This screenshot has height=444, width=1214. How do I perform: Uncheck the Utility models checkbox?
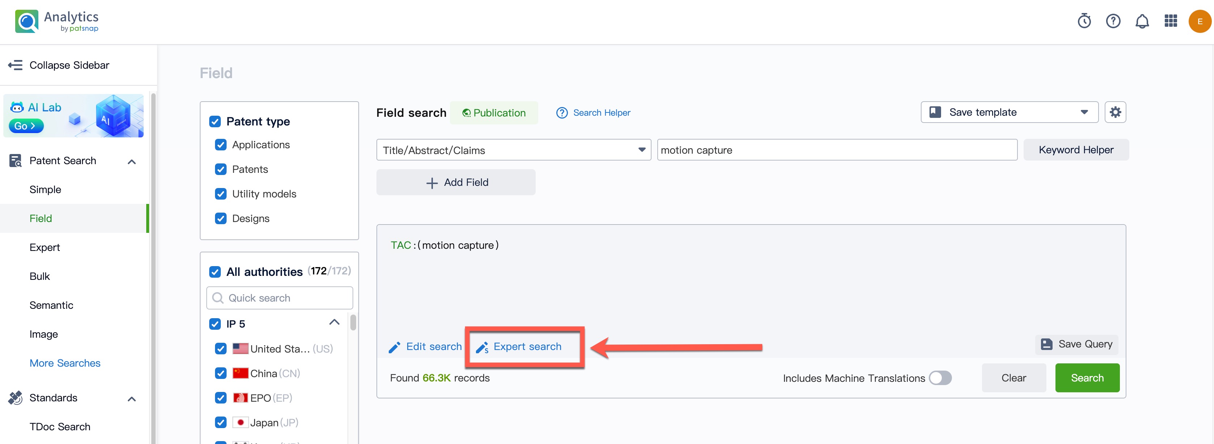tap(220, 194)
